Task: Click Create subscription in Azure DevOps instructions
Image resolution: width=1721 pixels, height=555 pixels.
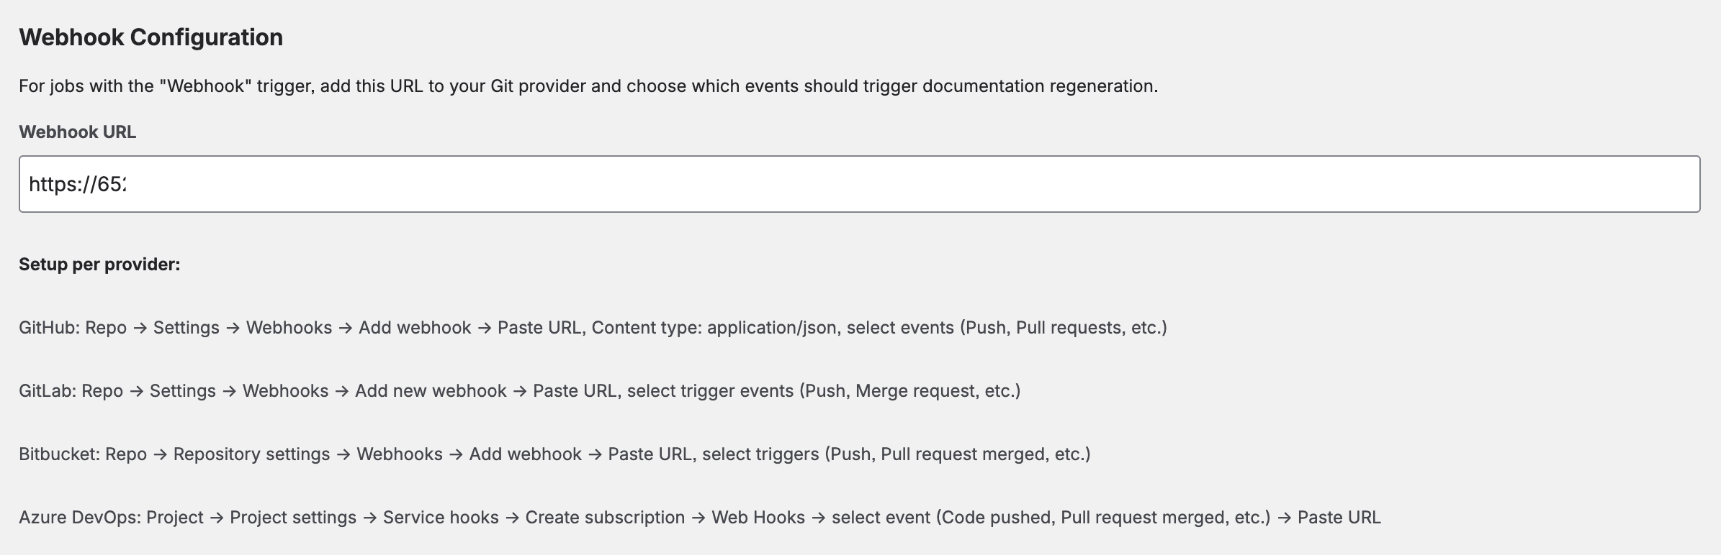Action: pos(606,517)
